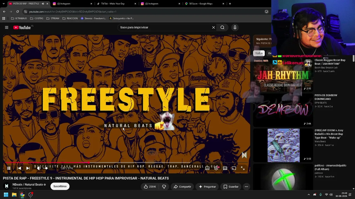Close the TikTok tab

(x=135, y=4)
